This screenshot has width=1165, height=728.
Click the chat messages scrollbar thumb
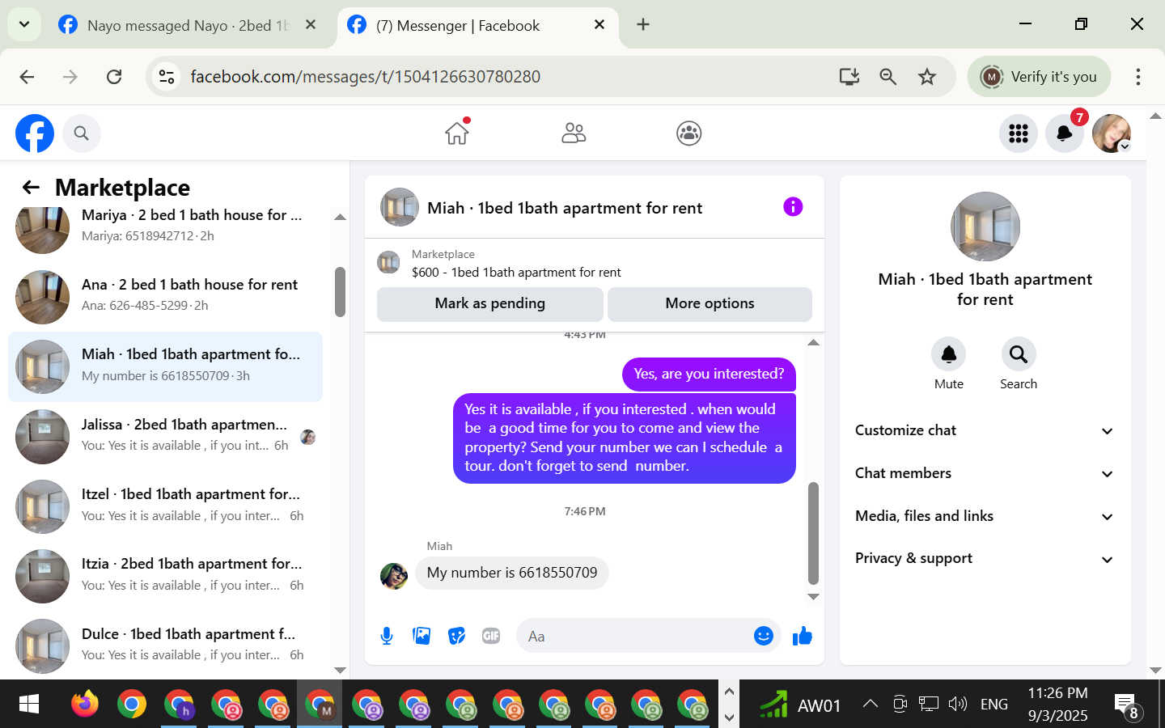[813, 533]
